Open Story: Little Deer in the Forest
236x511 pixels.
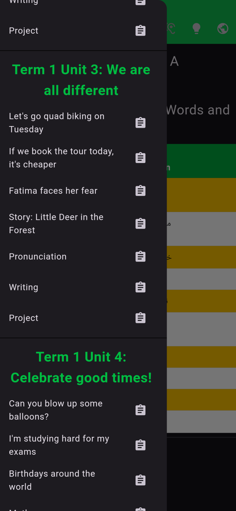[56, 224]
